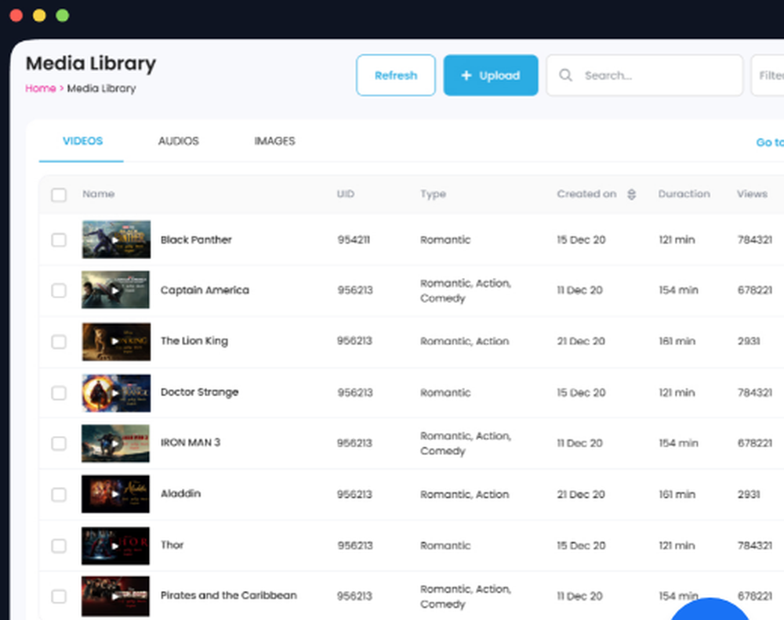Click 678221 views in IRON MAN 3 row
The image size is (784, 620).
click(x=754, y=443)
